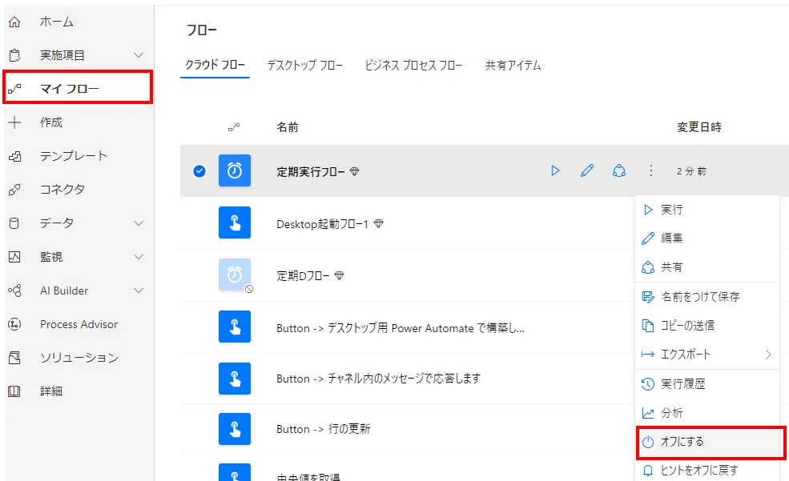Switch to デスクトップ フロー tab
The width and height of the screenshot is (789, 481).
click(x=304, y=66)
